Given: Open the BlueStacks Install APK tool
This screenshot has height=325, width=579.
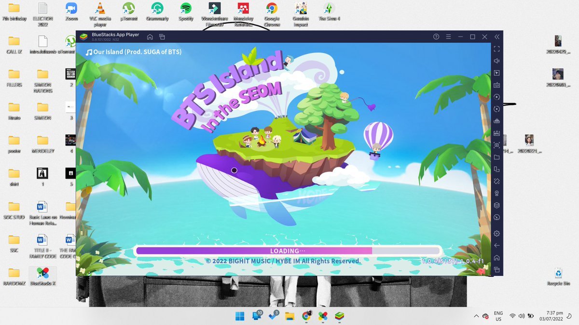Looking at the screenshot, I should 496,133.
